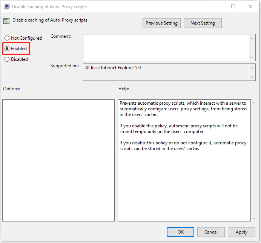261x243 pixels.
Task: Go to Next Setting
Action: coord(203,23)
